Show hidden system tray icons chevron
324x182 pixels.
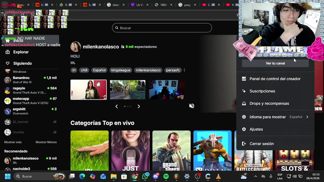coord(255,176)
